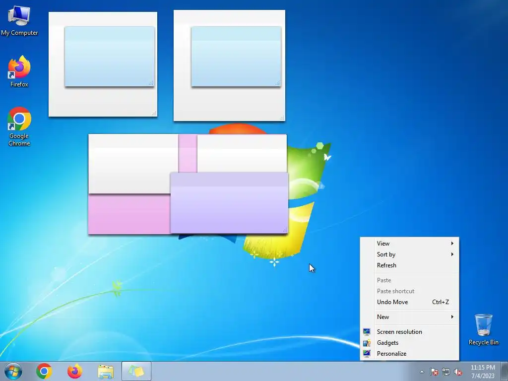This screenshot has width=508, height=381.
Task: Activate Sticky Notes taskbar button
Action: [x=136, y=371]
